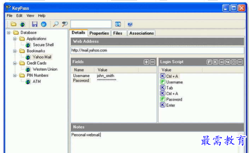The height and width of the screenshot is (153, 249).
Task: Open the View menu
Action: point(30,16)
